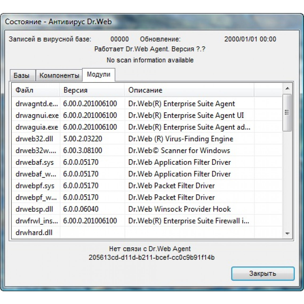Sort by the Версия column header

click(92, 90)
